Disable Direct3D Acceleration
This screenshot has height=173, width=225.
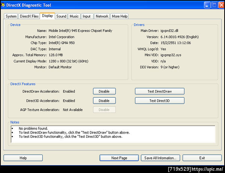(104, 101)
